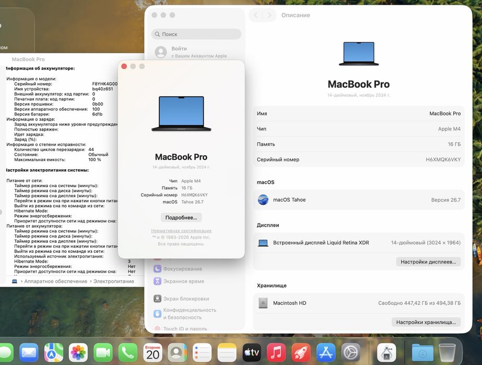Viewport: 482px width, 365px height.
Task: Click Tahoe 26.7 in the About window
Action: click(192, 202)
